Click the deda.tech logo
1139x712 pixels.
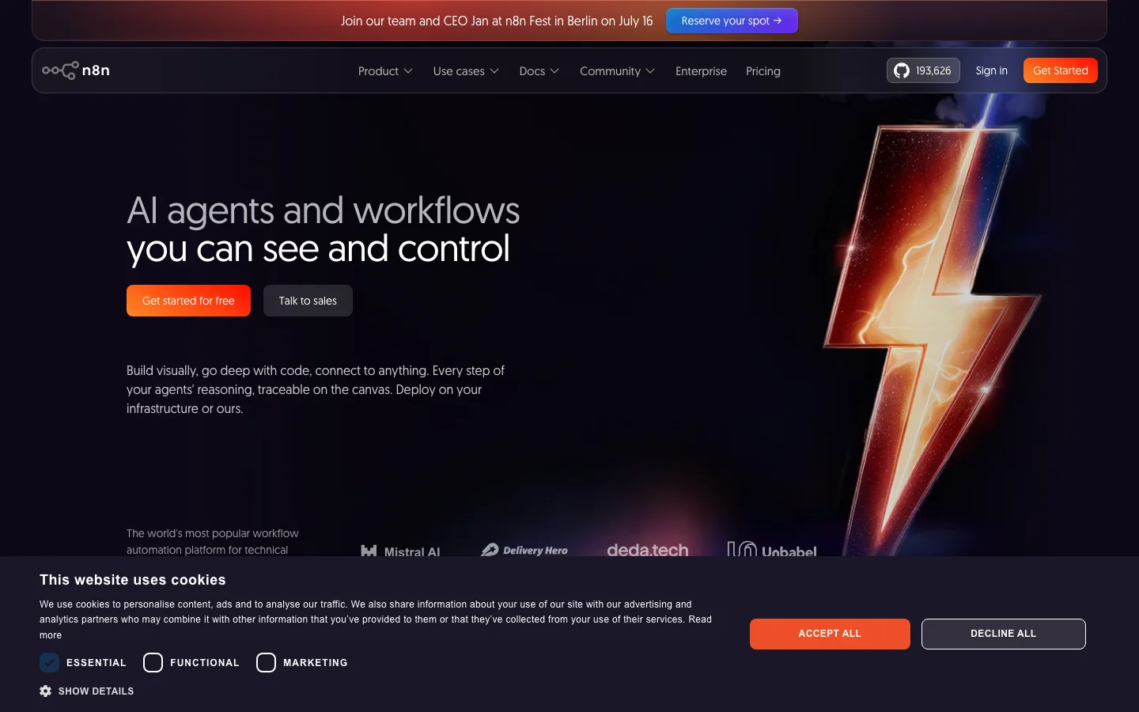click(x=648, y=549)
